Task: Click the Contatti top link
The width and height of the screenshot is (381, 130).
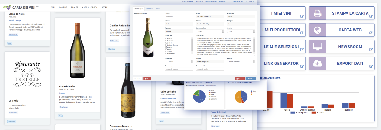Action: coord(199,2)
